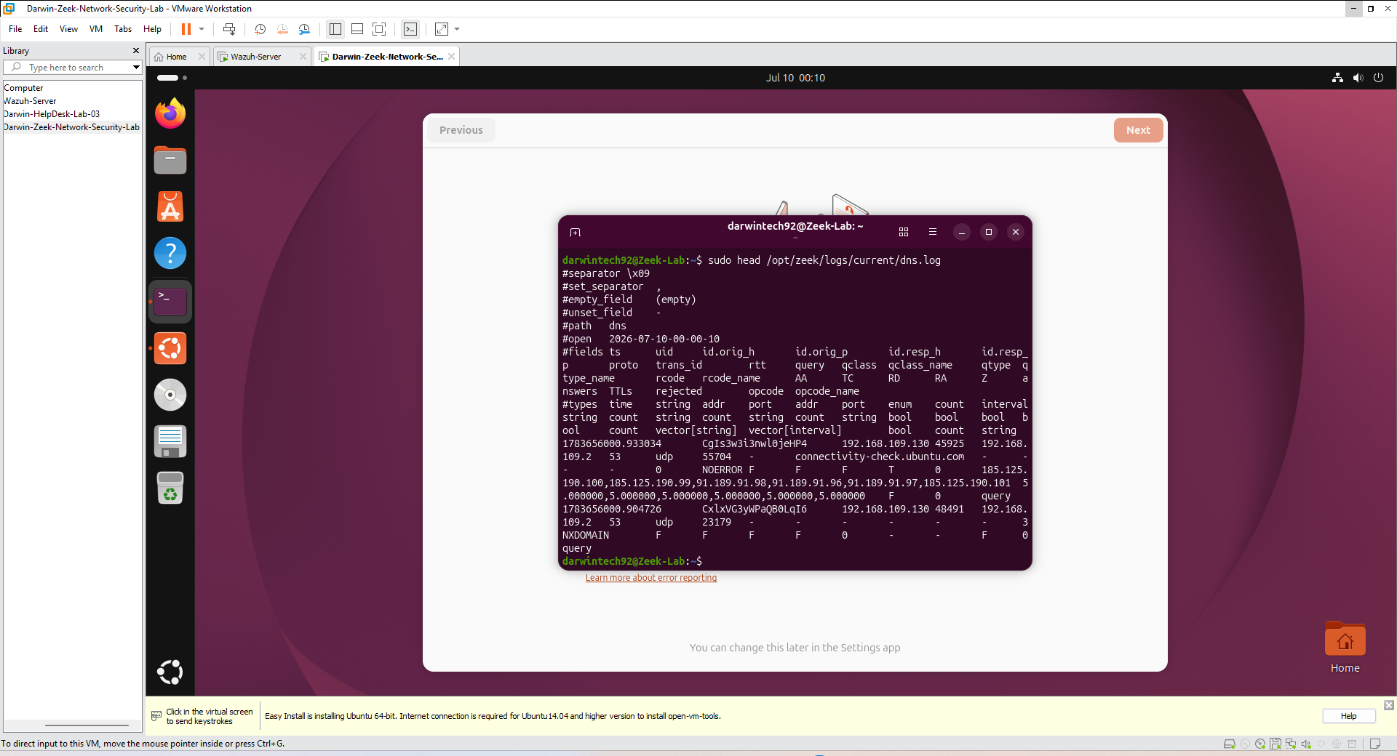The image size is (1397, 756).
Task: Click the network adapter status icon
Action: pyautogui.click(x=1291, y=744)
